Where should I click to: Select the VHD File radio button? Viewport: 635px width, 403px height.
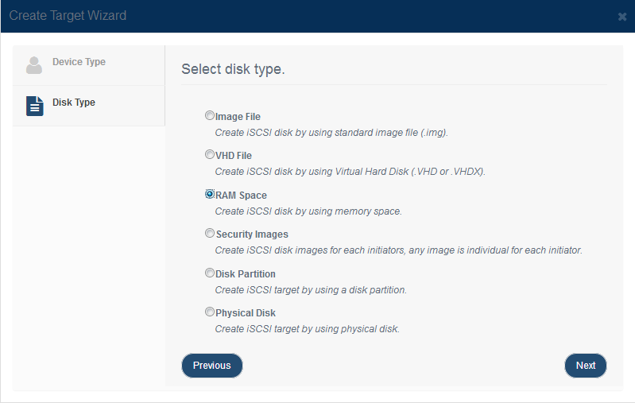[209, 154]
